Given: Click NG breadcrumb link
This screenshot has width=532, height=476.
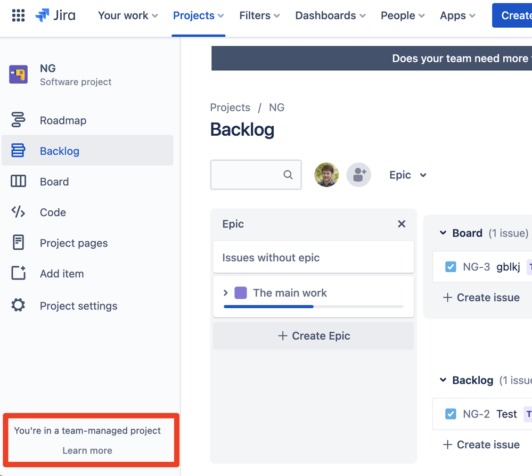Looking at the screenshot, I should pyautogui.click(x=276, y=108).
